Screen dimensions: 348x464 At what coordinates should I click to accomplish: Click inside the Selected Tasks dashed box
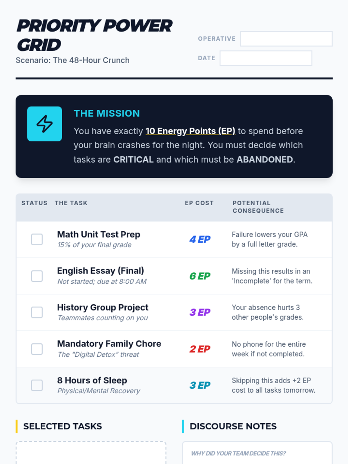(x=91, y=454)
